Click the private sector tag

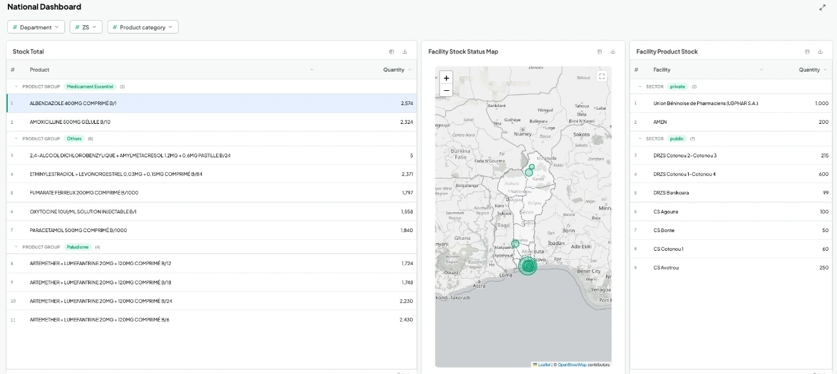click(678, 86)
